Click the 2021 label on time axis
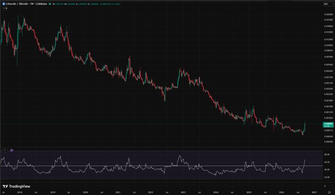 click(x=118, y=192)
